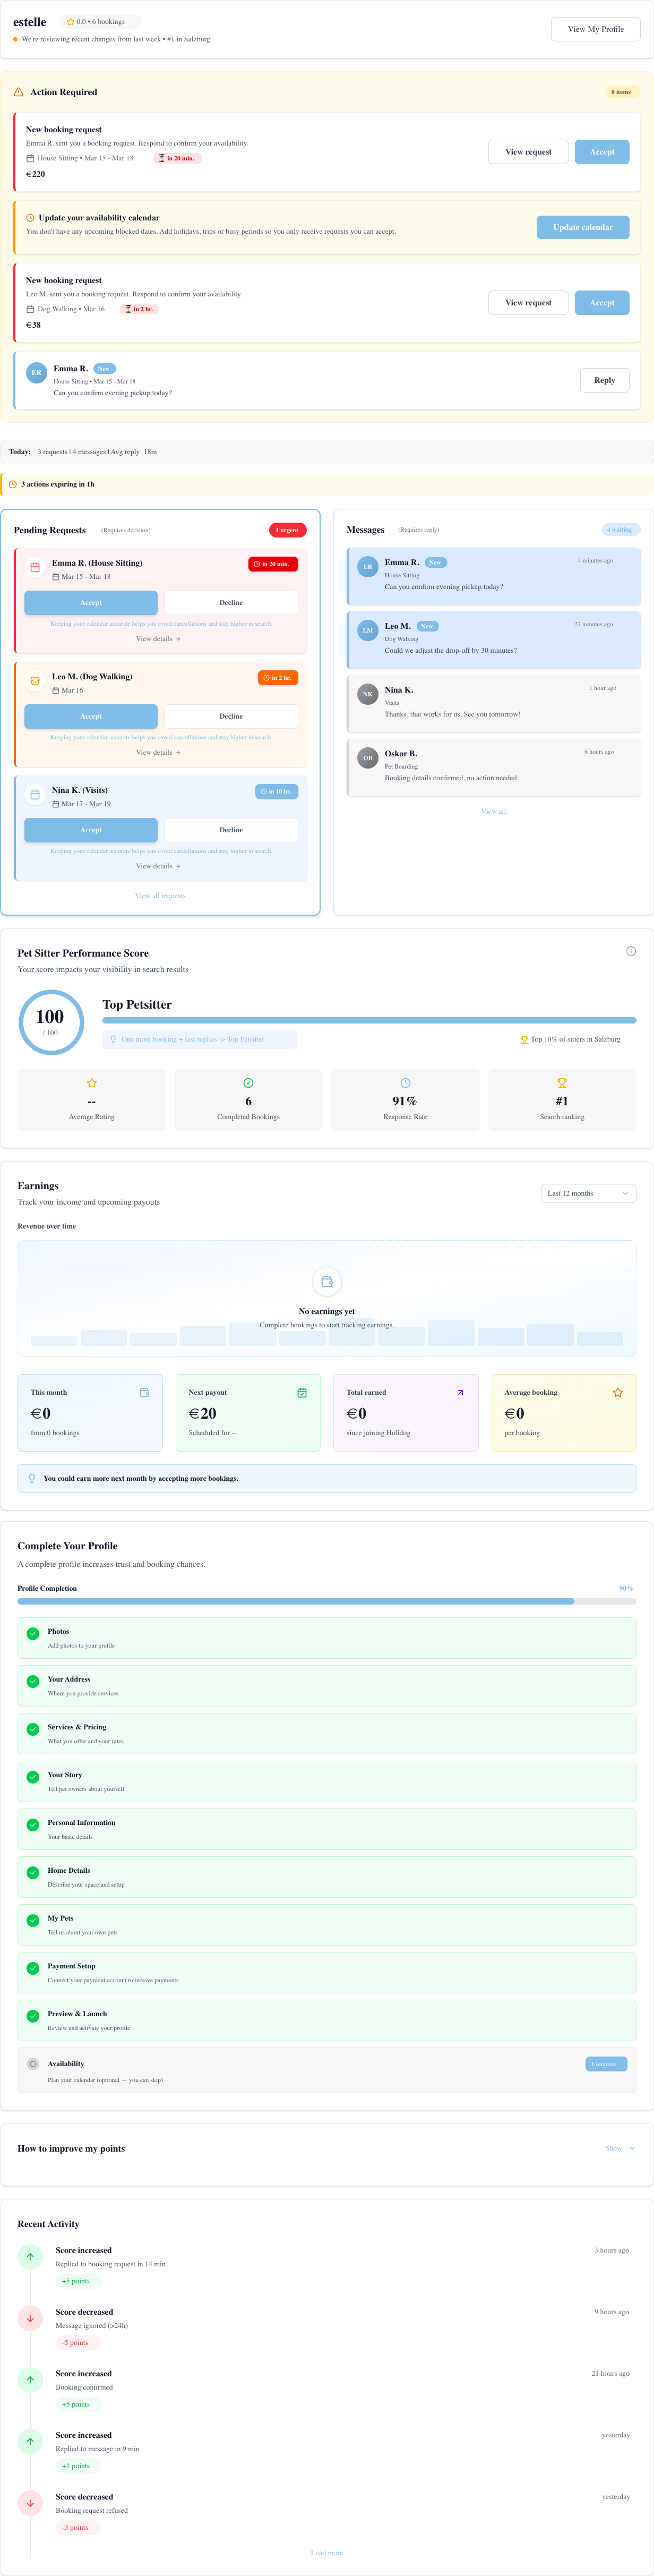Click the Top Petsitter score progress bar
Image resolution: width=654 pixels, height=2576 pixels.
pos(369,1021)
